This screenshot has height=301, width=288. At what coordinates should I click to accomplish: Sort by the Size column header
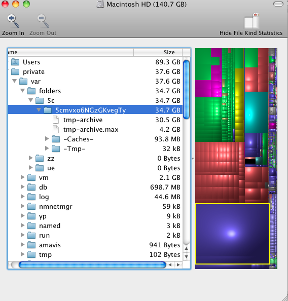158,52
